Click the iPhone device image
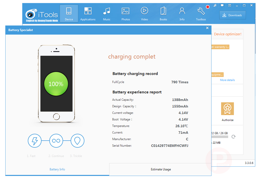This screenshot has width=259, height=182. tap(56, 84)
